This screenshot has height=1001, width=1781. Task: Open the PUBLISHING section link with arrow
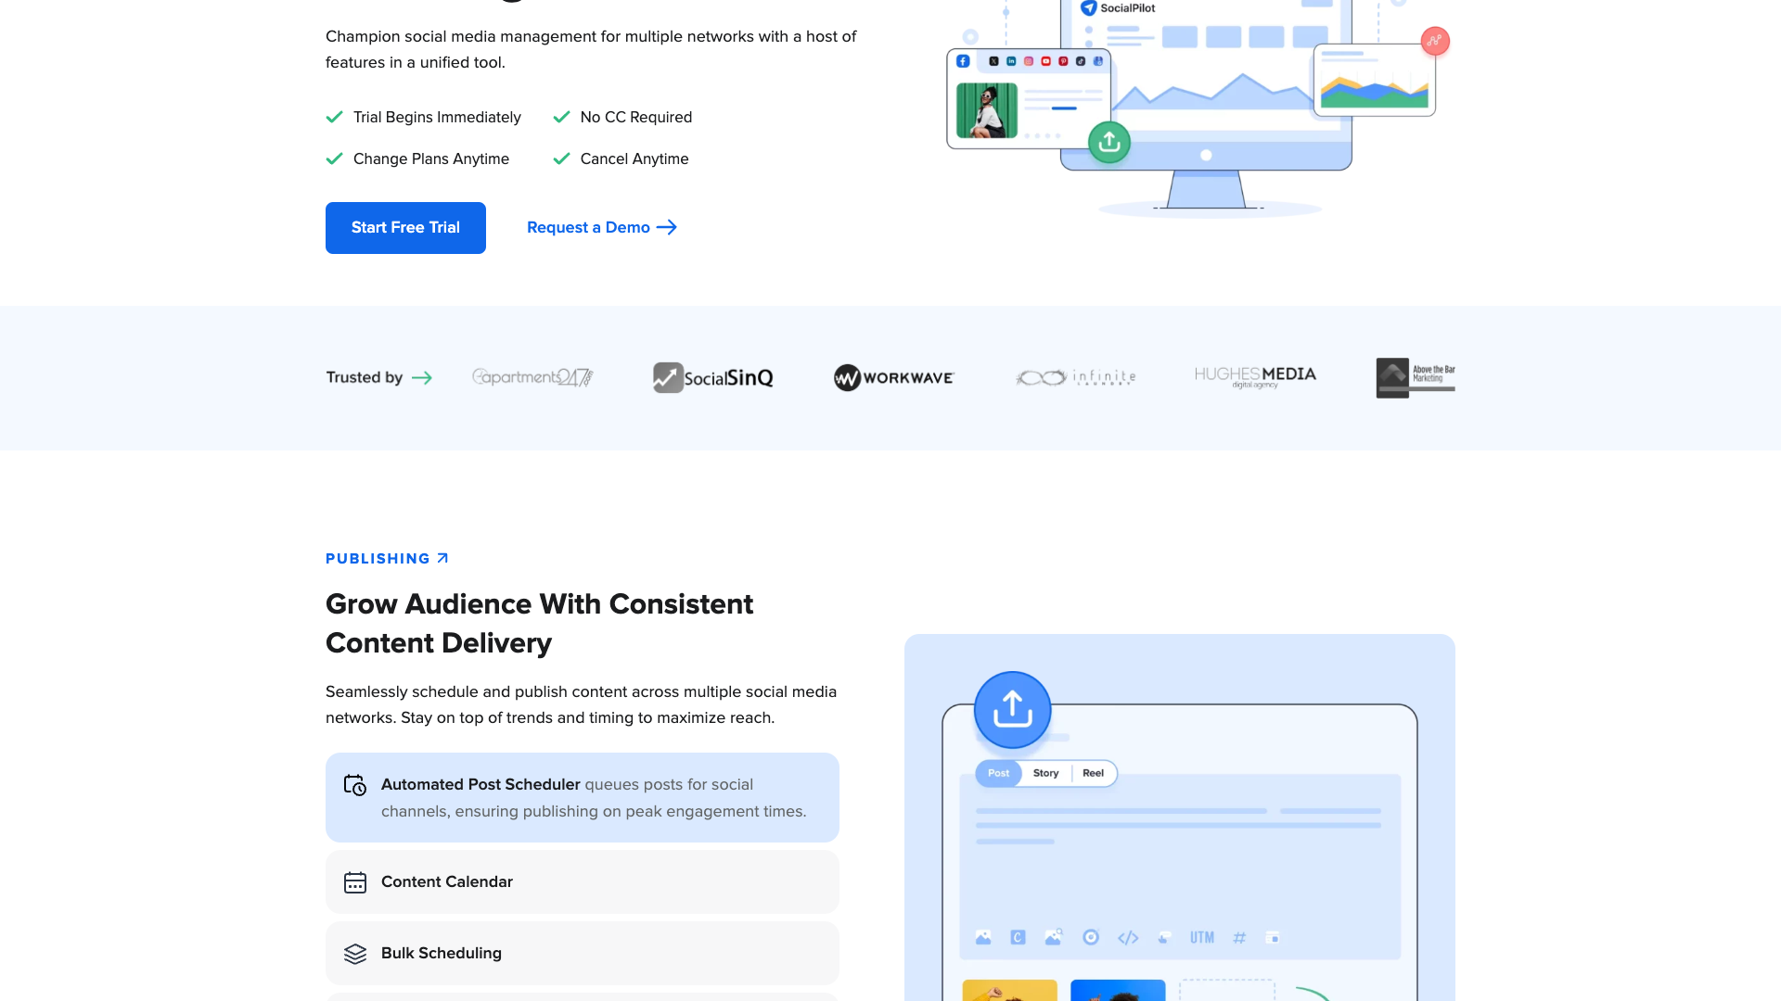386,558
